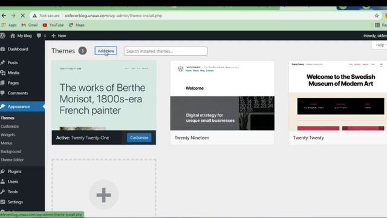Open Customize submenu item
Image resolution: width=387 pixels, height=218 pixels.
pyautogui.click(x=10, y=127)
